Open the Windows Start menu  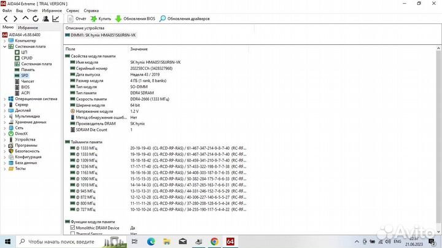tap(7, 241)
